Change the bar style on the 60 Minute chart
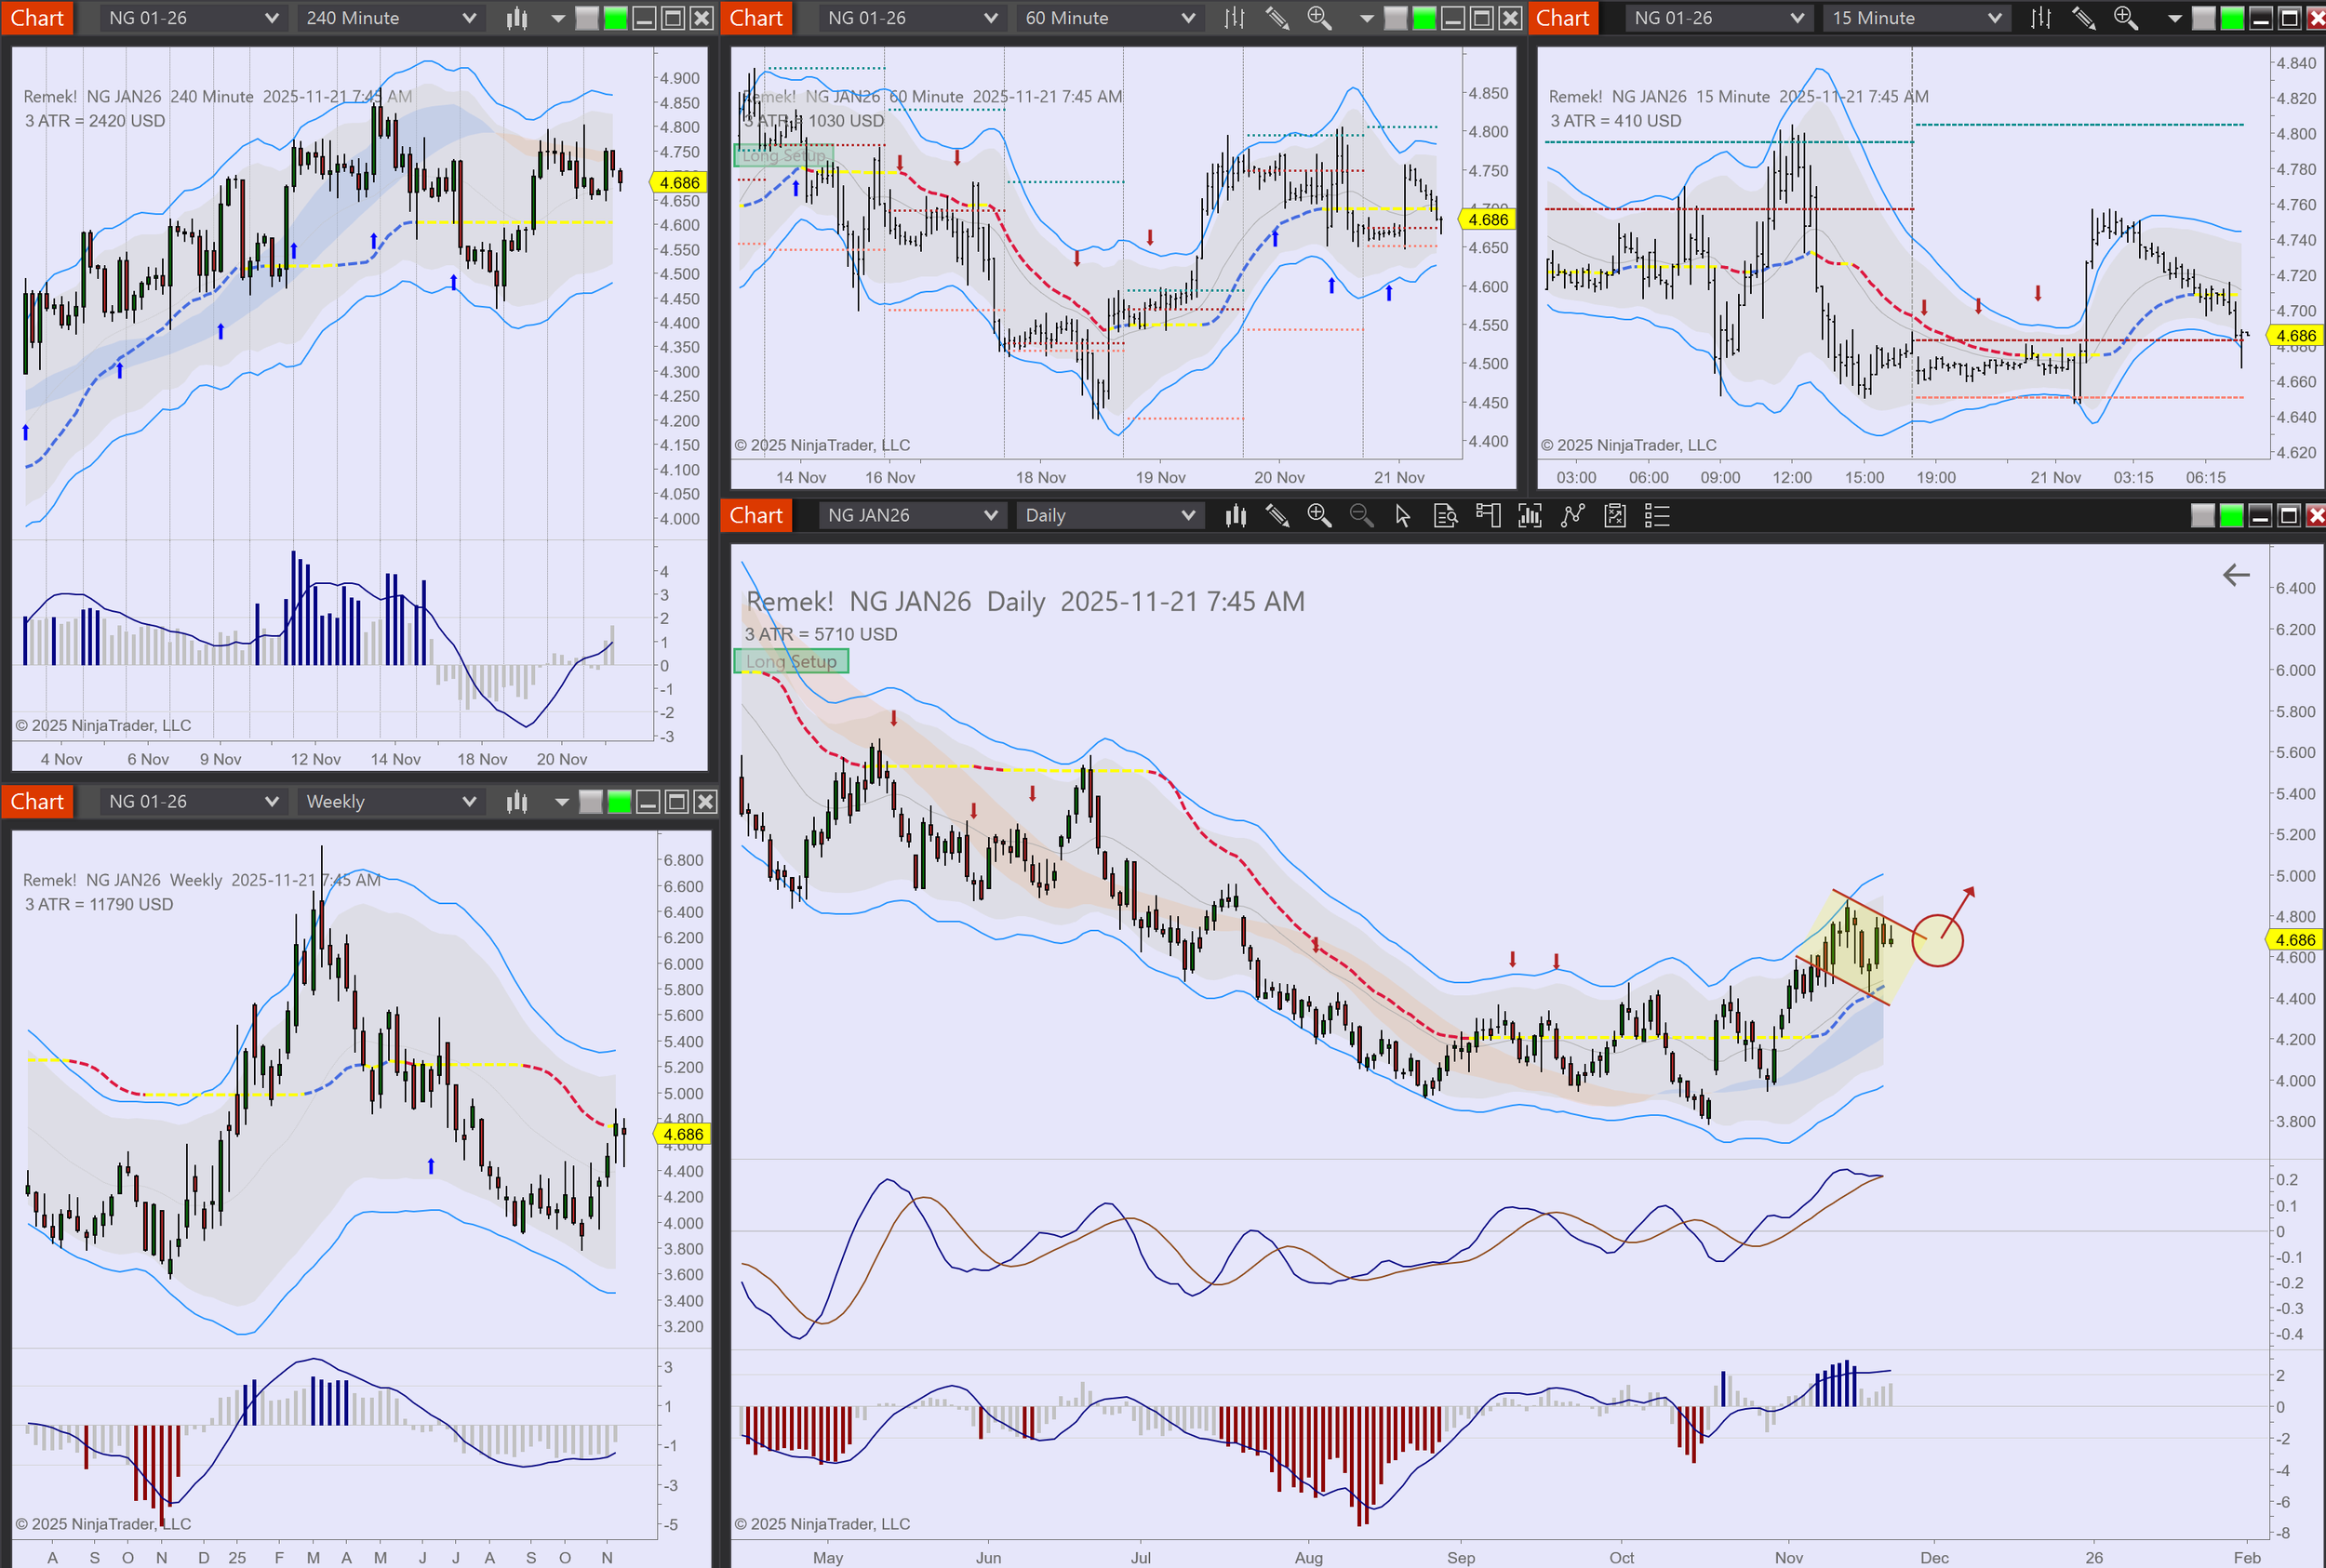 [1235, 18]
